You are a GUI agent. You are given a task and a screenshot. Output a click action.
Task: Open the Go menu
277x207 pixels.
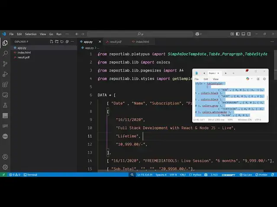(x=51, y=34)
